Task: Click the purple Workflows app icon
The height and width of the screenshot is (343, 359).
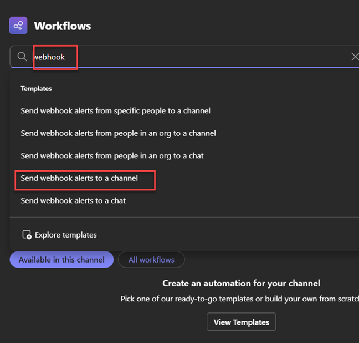Action: [x=18, y=26]
